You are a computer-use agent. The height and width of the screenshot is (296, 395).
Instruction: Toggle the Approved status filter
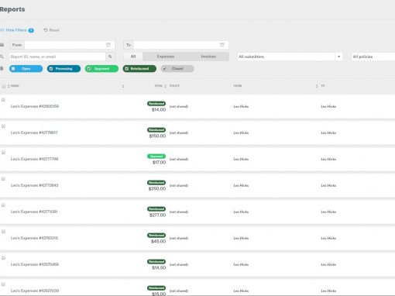(101, 69)
